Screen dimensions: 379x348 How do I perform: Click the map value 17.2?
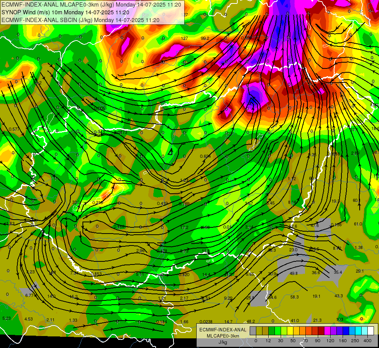[x=184, y=227]
